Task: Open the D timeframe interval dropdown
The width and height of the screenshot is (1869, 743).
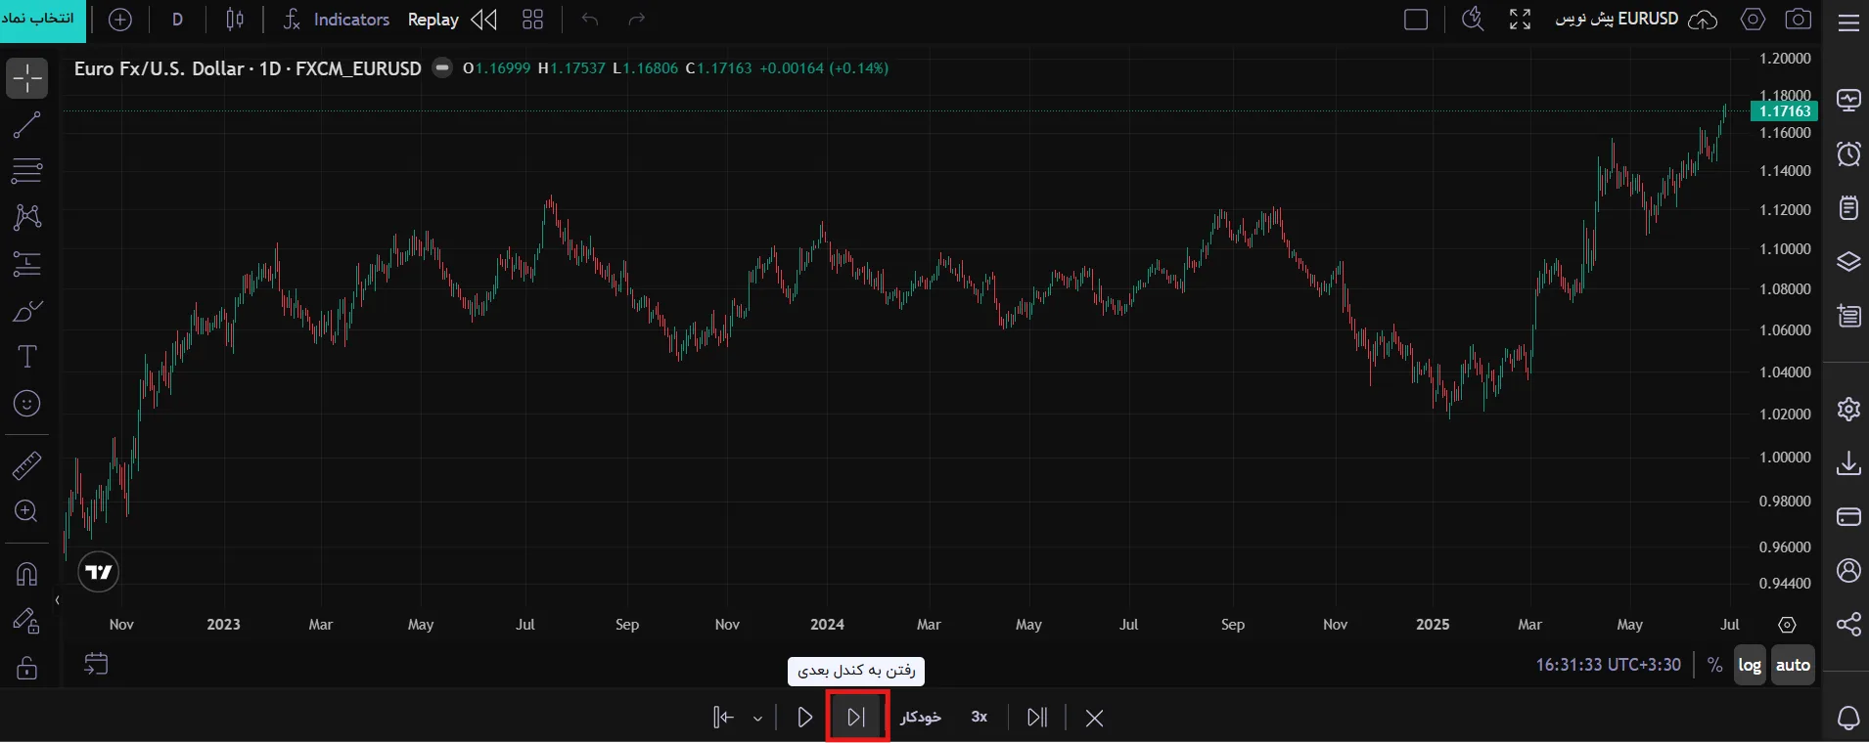Action: [x=177, y=20]
